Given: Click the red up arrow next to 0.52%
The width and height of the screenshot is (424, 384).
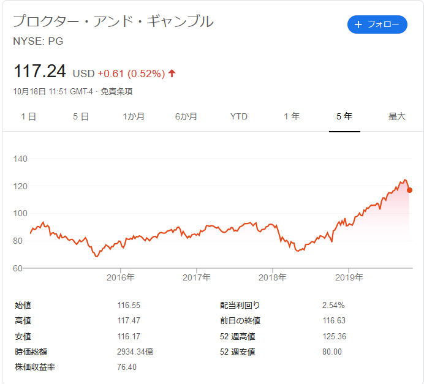Looking at the screenshot, I should (172, 73).
